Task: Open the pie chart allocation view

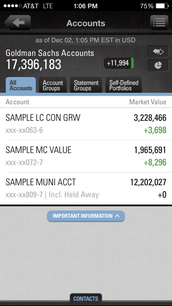Action: 158,66
